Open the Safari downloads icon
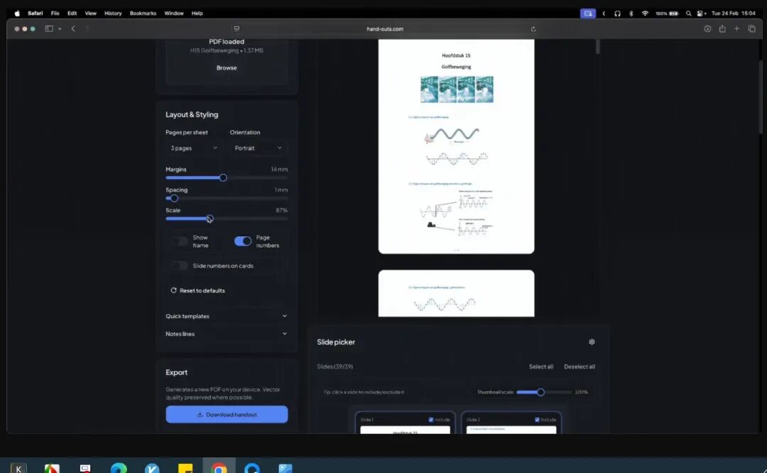Image resolution: width=767 pixels, height=473 pixels. [707, 29]
